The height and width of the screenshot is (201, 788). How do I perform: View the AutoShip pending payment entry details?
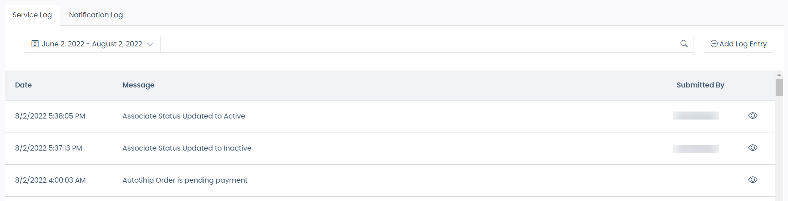coord(753,180)
